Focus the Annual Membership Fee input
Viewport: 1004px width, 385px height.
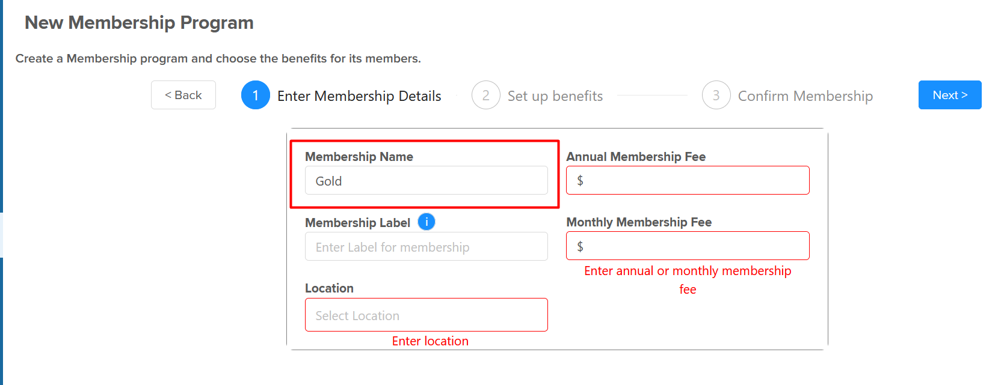click(688, 180)
